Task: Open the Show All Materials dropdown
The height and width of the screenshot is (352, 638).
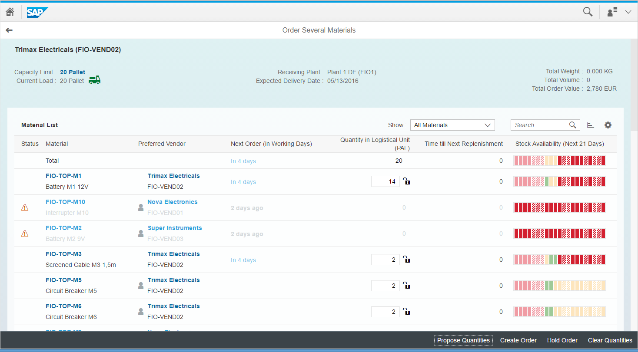Action: point(452,125)
